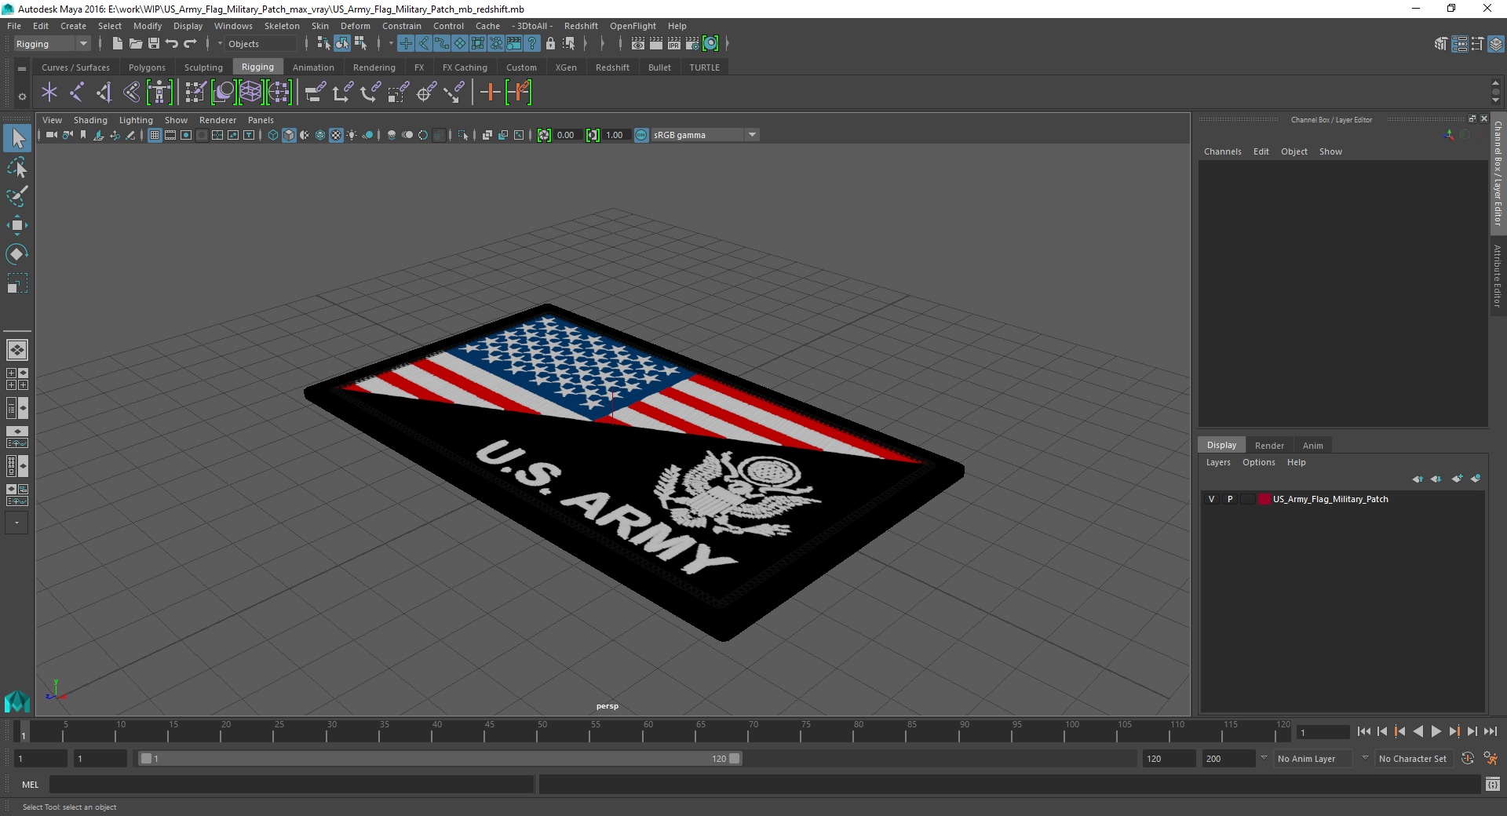Click the Create IK Handle shelf icon
The width and height of the screenshot is (1507, 816).
pyautogui.click(x=104, y=93)
